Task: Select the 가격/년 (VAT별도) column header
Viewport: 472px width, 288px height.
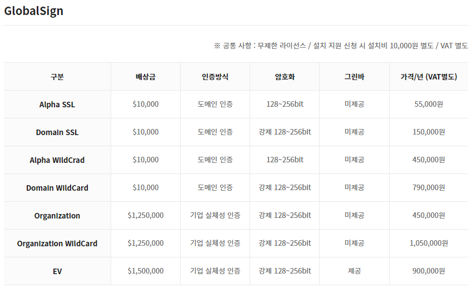Action: (x=429, y=77)
